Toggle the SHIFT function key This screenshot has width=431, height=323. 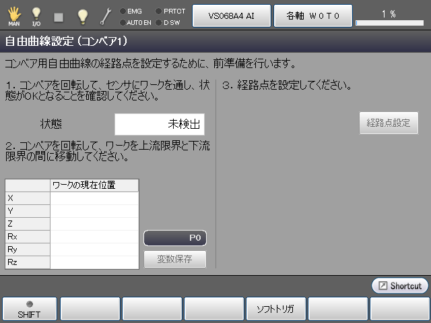pos(29,309)
